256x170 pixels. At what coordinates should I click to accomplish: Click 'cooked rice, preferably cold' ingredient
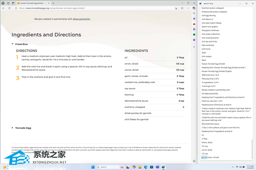pyautogui.click(x=140, y=82)
